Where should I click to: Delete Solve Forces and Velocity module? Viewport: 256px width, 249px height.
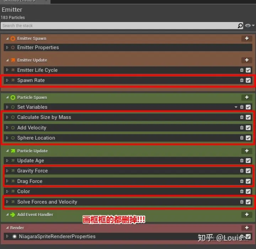pos(242,202)
